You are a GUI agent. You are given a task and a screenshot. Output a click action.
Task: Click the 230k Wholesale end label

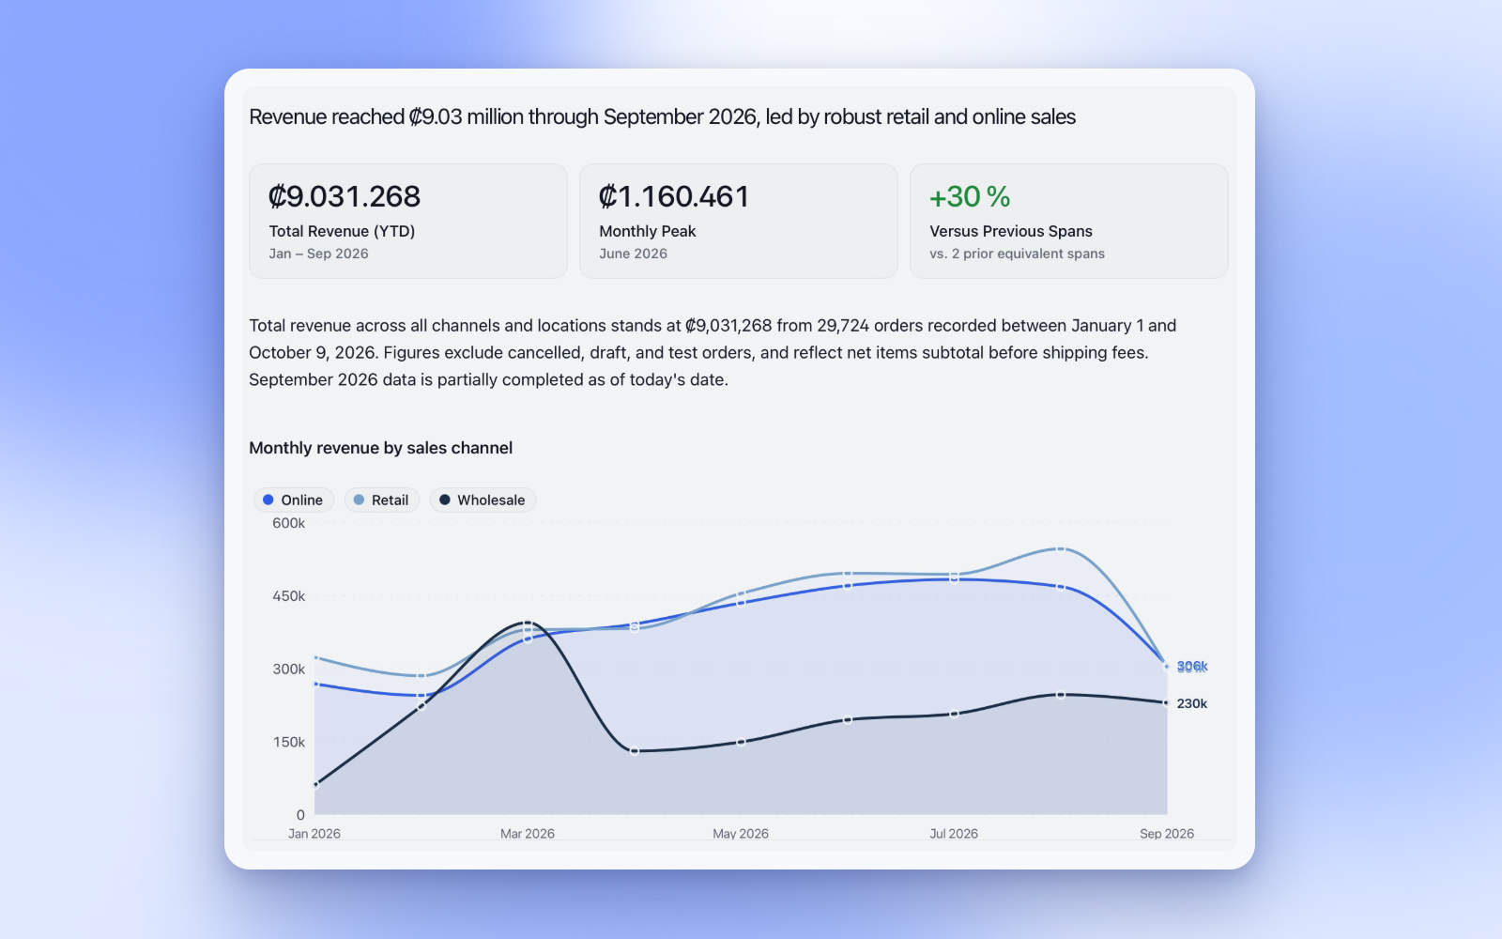1192,703
